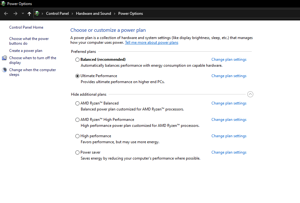This screenshot has height=203, width=300.
Task: Click the empty address bar area
Action: [205, 13]
